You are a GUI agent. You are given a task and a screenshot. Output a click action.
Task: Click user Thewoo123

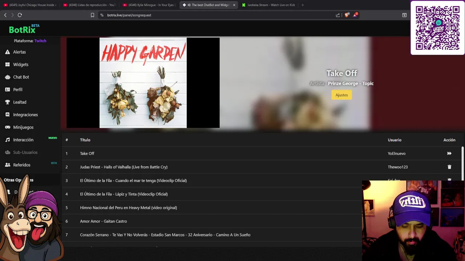coord(397,167)
